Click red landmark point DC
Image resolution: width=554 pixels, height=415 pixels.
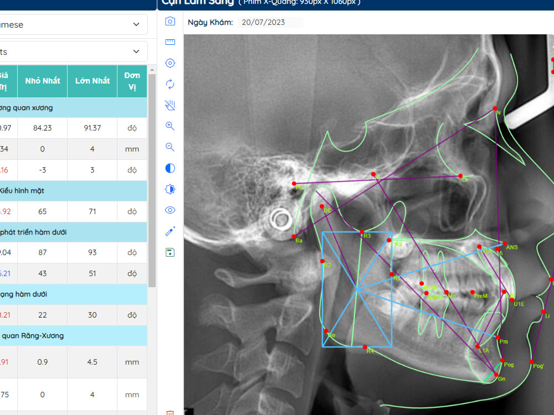click(x=321, y=206)
